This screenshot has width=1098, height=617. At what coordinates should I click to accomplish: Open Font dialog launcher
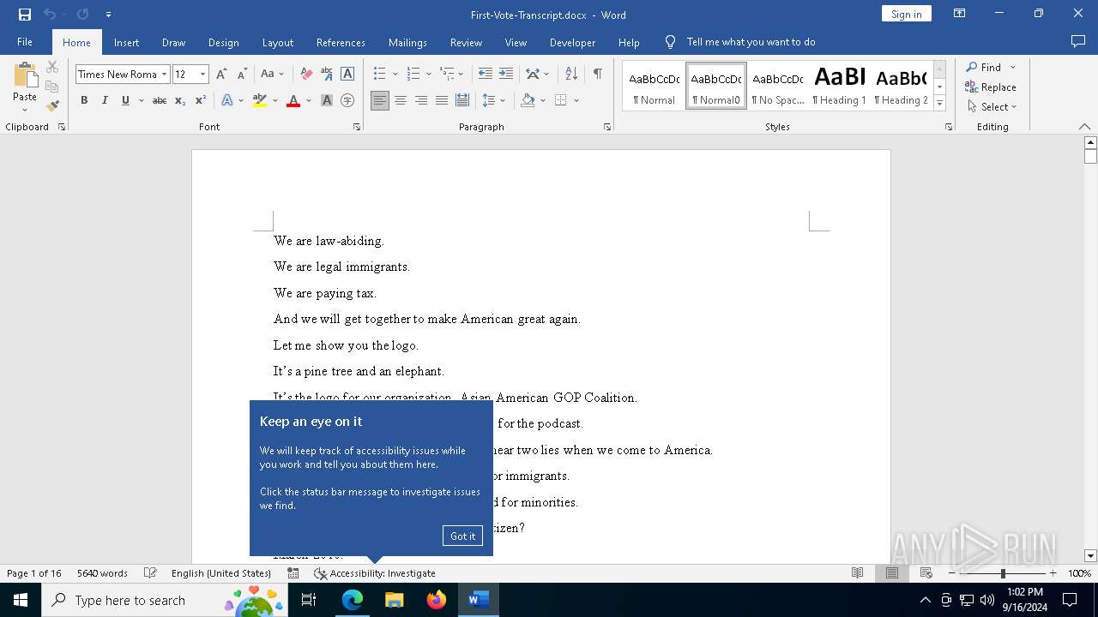click(x=357, y=127)
